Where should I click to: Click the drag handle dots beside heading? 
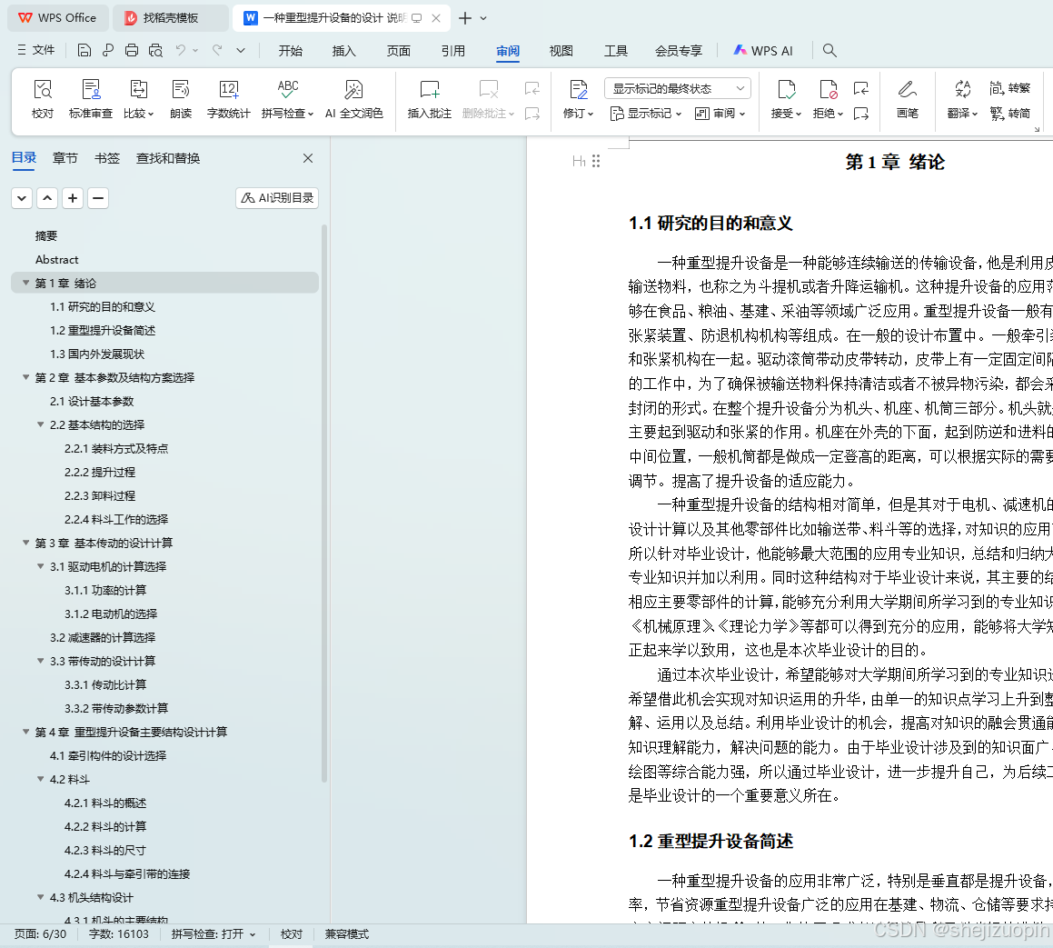[x=596, y=161]
